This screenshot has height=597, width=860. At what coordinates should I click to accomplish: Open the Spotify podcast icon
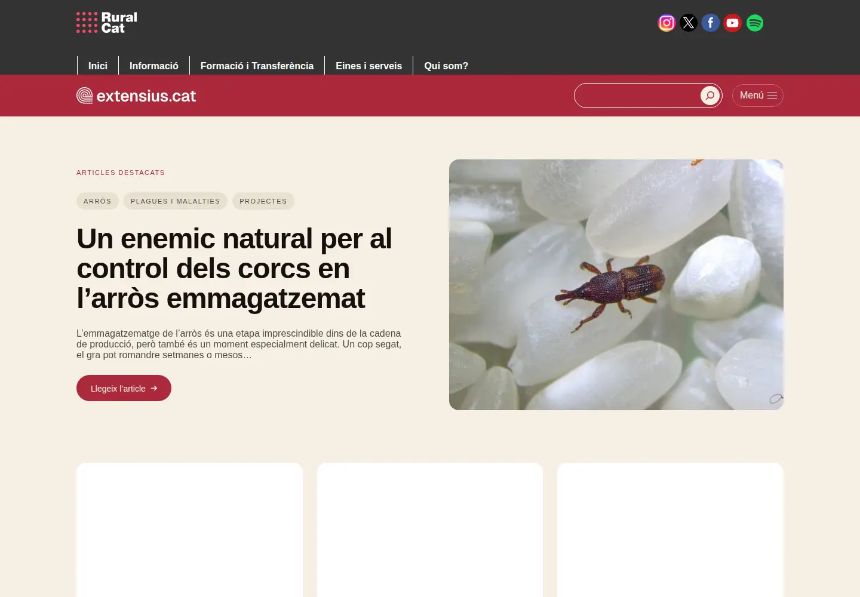[755, 23]
